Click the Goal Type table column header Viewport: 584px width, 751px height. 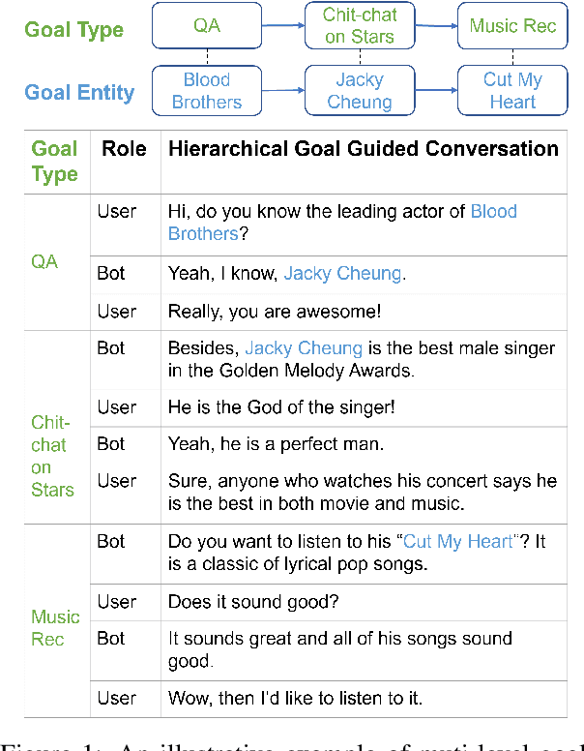pos(54,161)
